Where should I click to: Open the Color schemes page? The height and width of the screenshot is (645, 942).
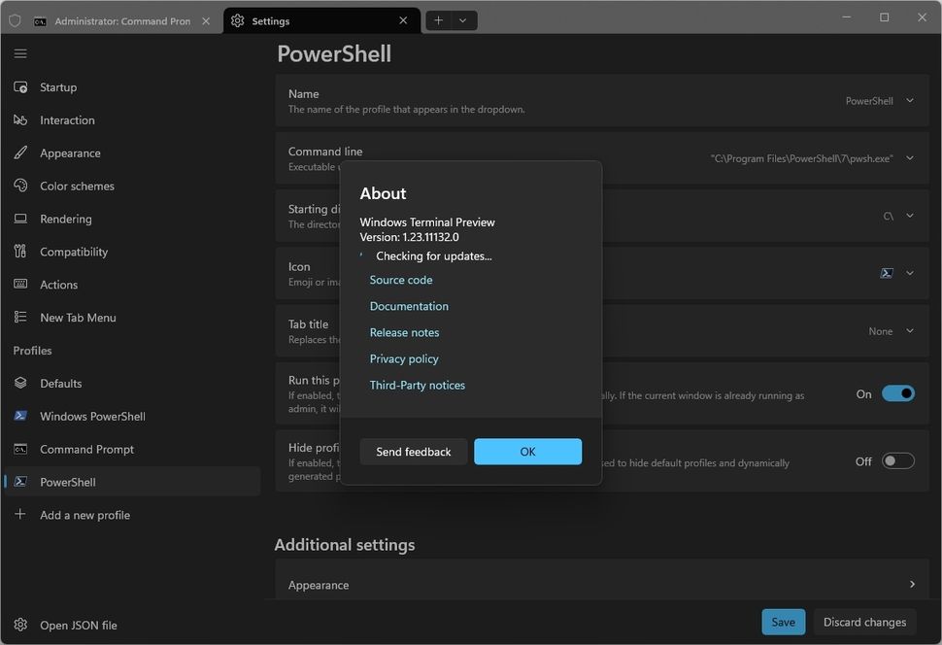click(20, 186)
